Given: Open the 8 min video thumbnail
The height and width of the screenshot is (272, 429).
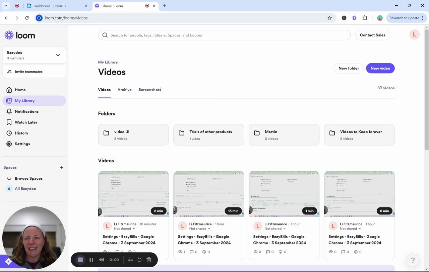Looking at the screenshot, I should [133, 194].
